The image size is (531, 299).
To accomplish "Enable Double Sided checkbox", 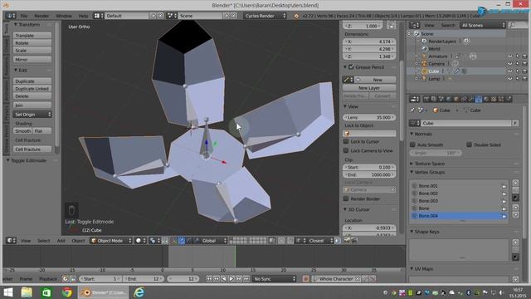I will pyautogui.click(x=469, y=145).
